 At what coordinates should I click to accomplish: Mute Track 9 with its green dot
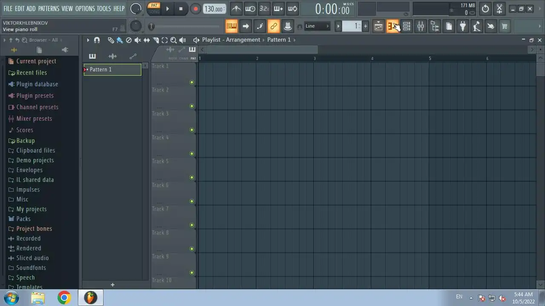point(192,272)
